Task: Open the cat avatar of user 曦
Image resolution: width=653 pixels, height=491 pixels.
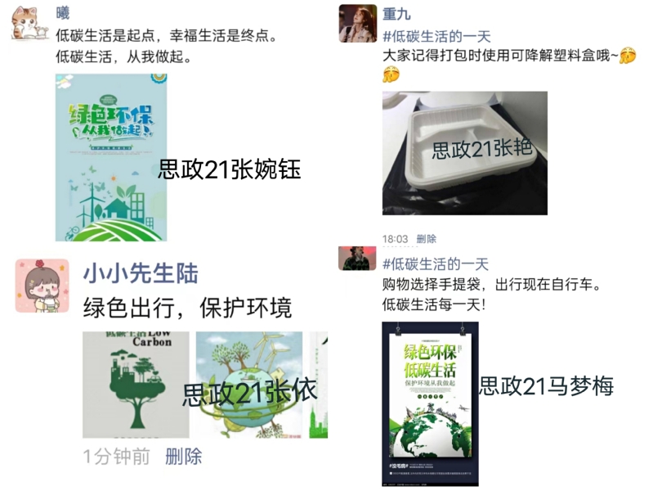Action: click(x=29, y=23)
